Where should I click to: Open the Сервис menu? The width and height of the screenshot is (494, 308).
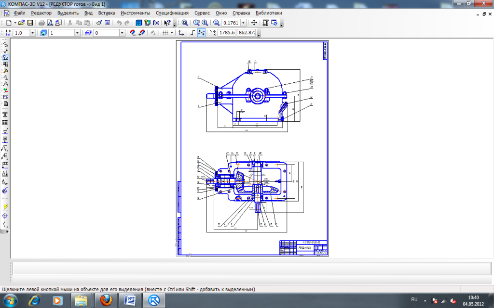tap(202, 13)
